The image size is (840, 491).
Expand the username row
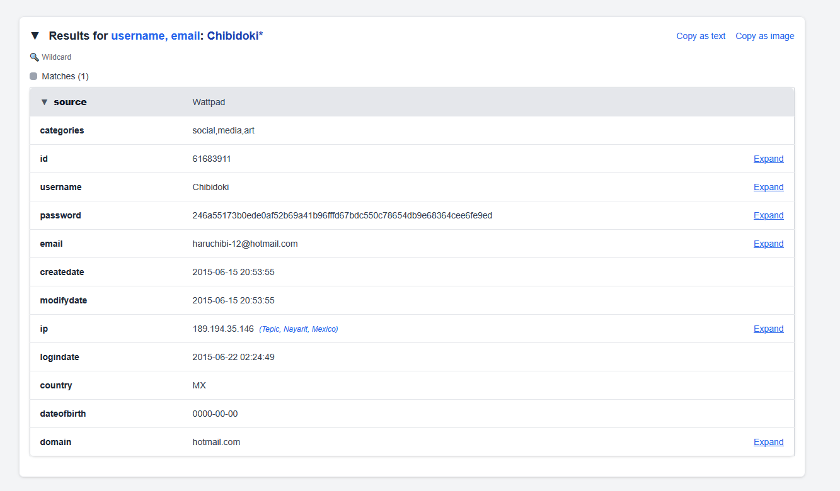tap(768, 187)
